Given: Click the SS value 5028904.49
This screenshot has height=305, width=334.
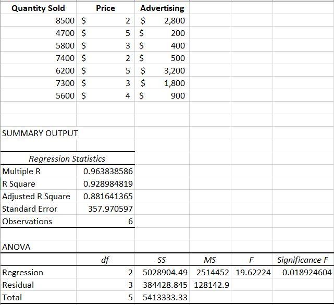Looking at the screenshot, I should (162, 272).
